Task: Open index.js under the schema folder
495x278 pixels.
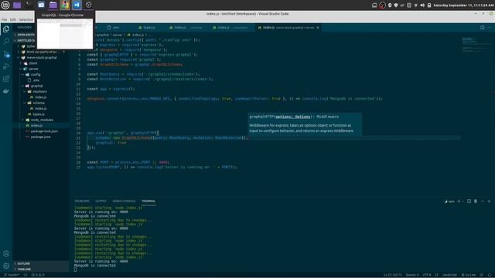Action: click(x=40, y=109)
